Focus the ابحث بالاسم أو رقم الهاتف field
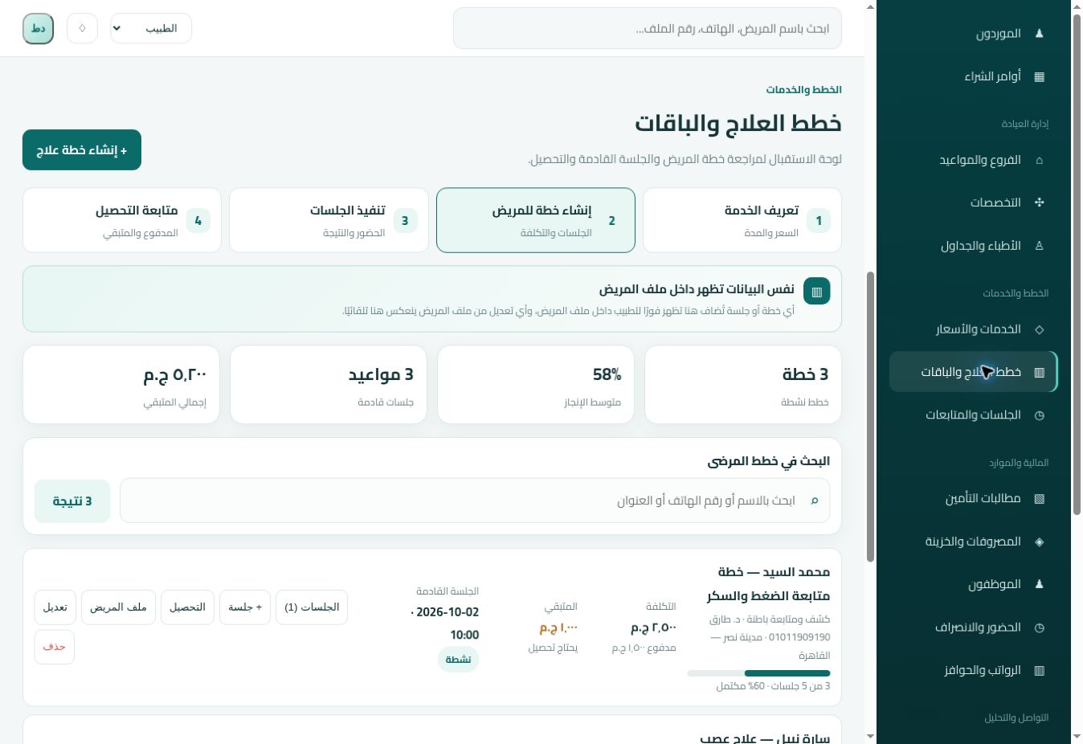 [x=475, y=501]
